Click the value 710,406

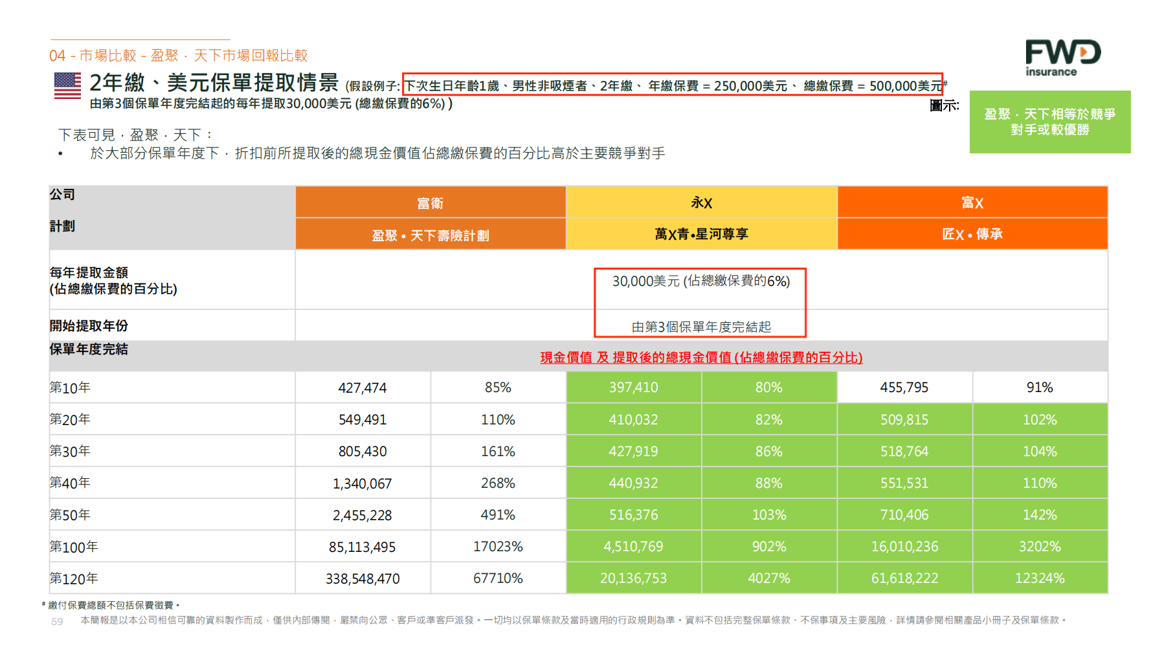(x=904, y=515)
